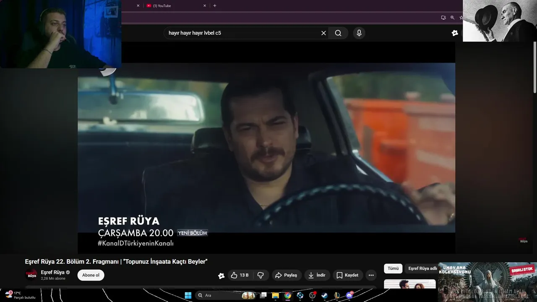The height and width of the screenshot is (302, 537).
Task: Switch to Chrome on the taskbar
Action: [x=287, y=295]
